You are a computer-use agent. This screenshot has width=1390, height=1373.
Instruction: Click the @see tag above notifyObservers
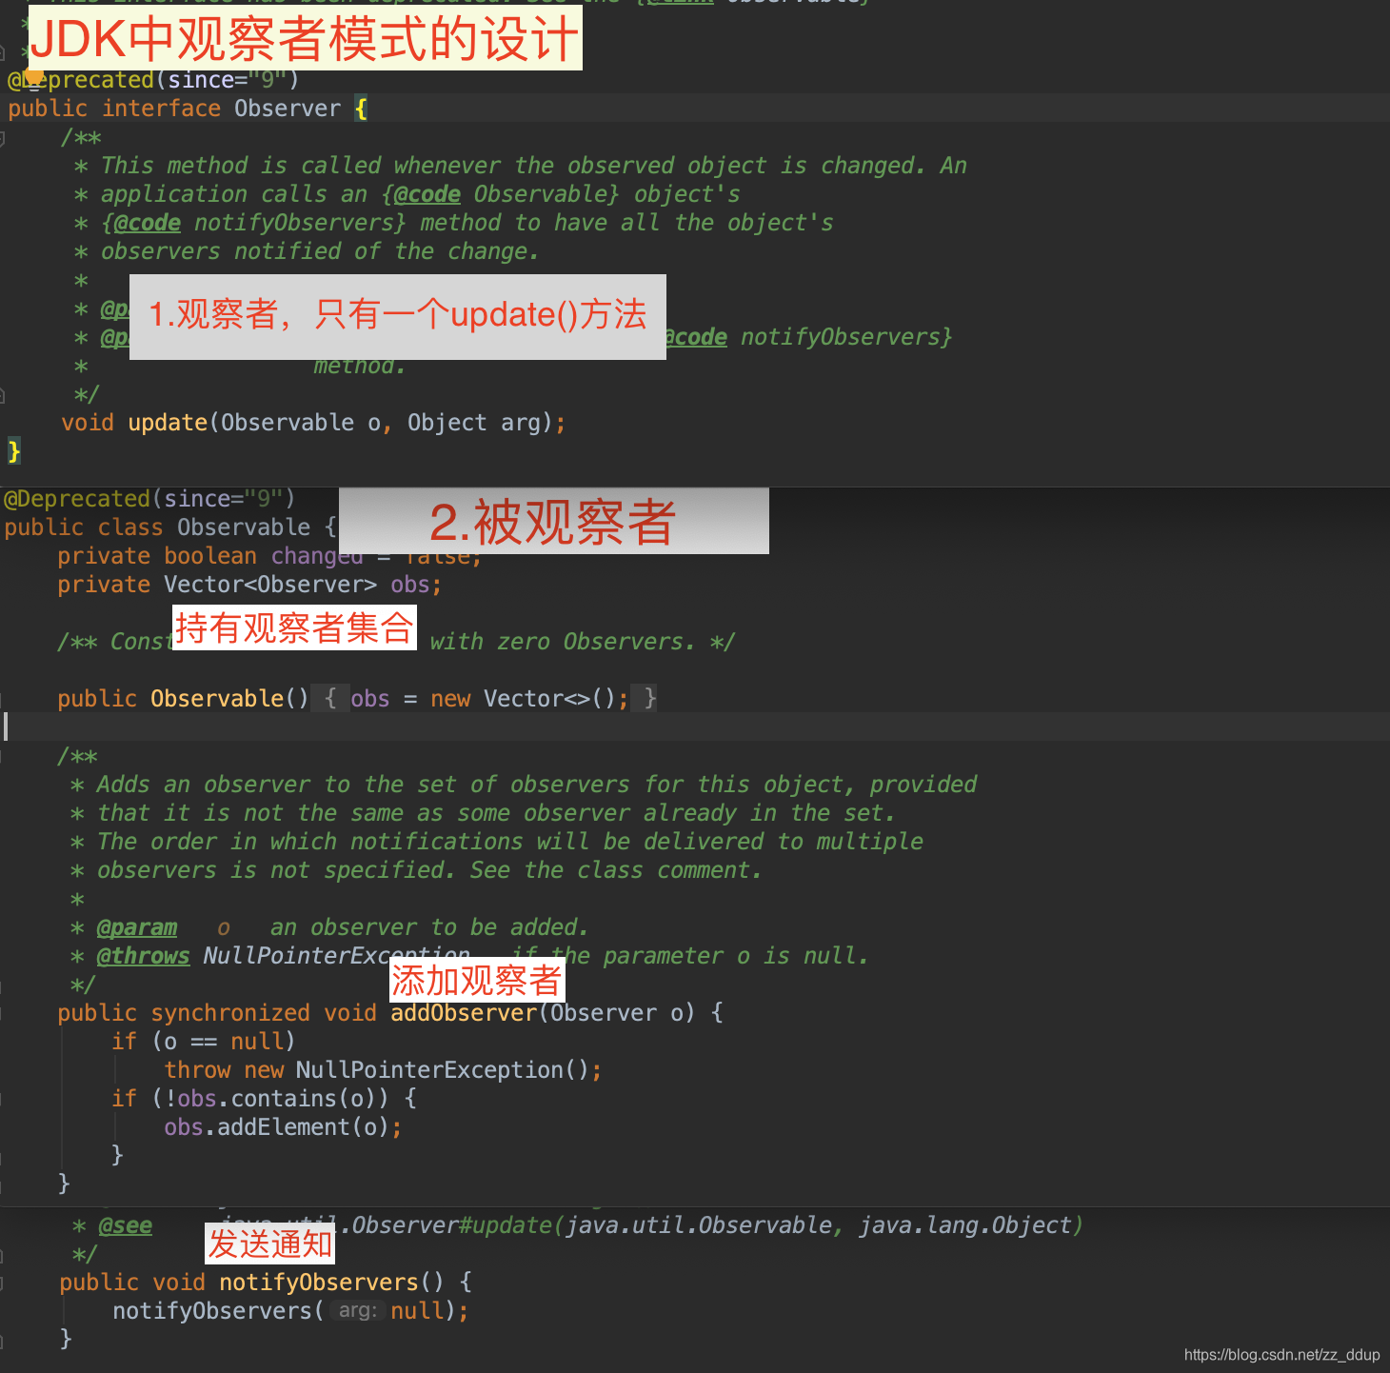(x=126, y=1225)
